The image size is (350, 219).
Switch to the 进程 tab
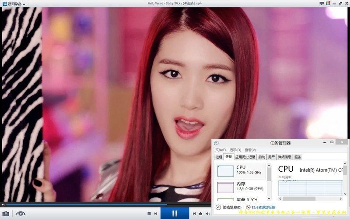point(219,157)
